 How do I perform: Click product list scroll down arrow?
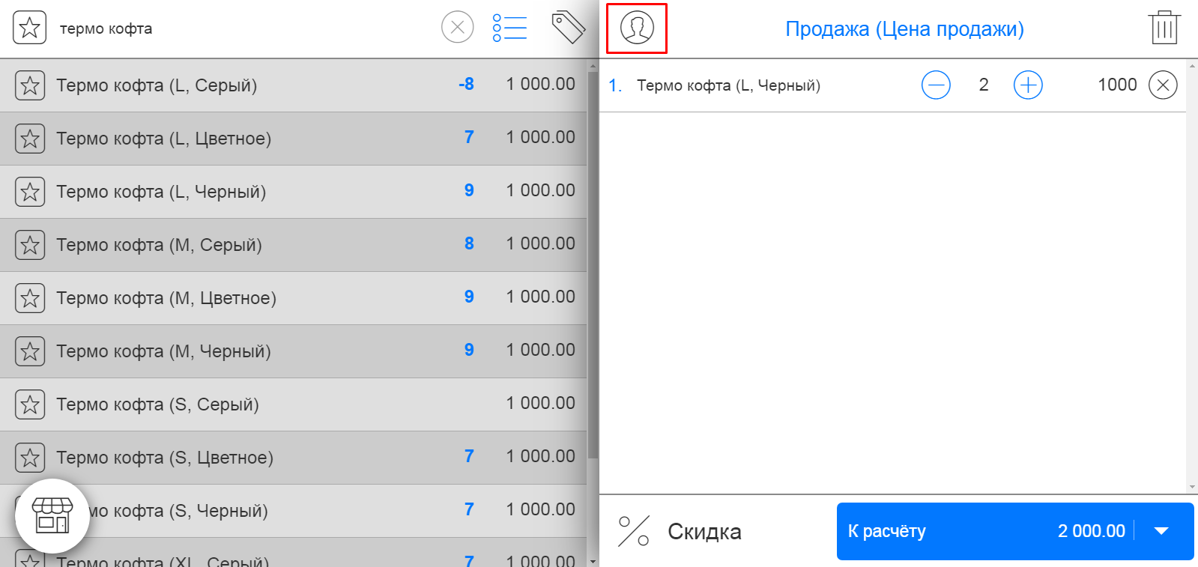click(593, 561)
